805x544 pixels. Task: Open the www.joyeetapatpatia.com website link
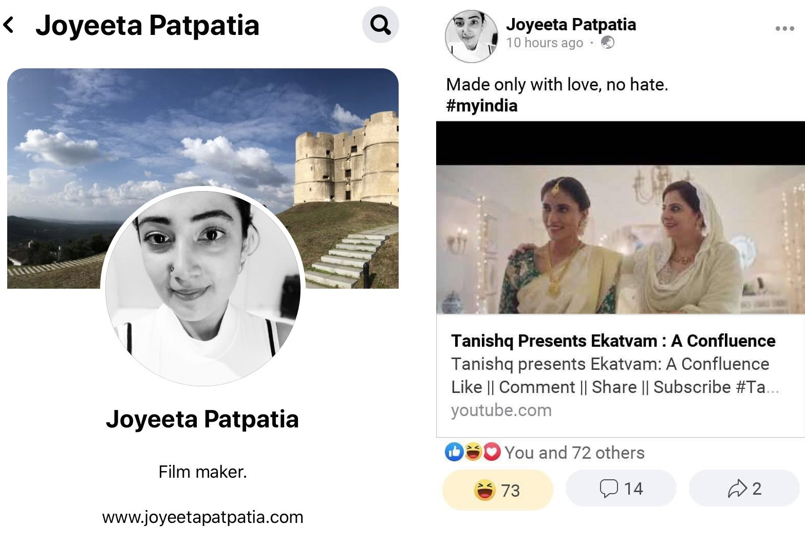pos(203,517)
